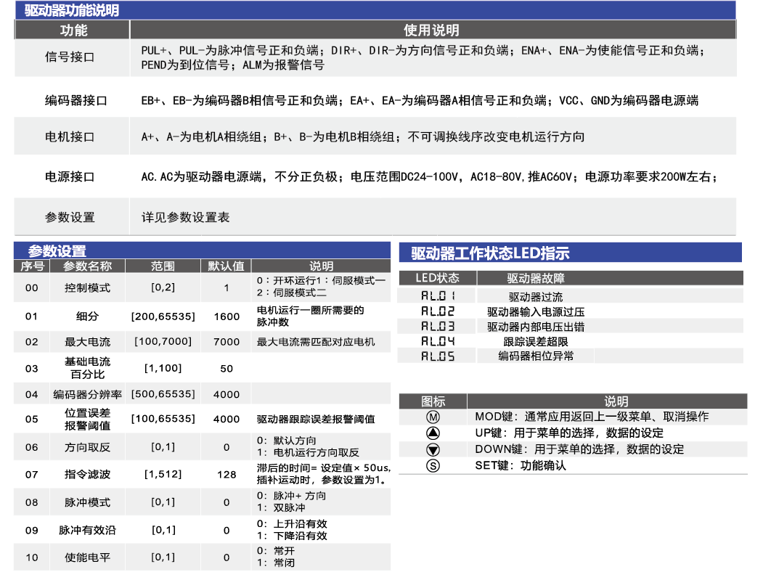
Task: Click the 默认值 column header
Action: coord(226,266)
